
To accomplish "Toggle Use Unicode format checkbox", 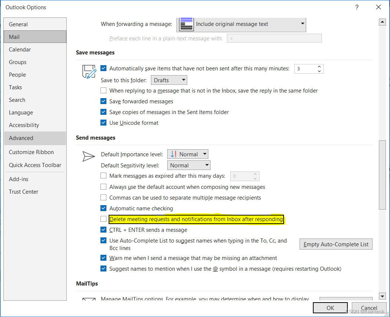I will point(103,123).
